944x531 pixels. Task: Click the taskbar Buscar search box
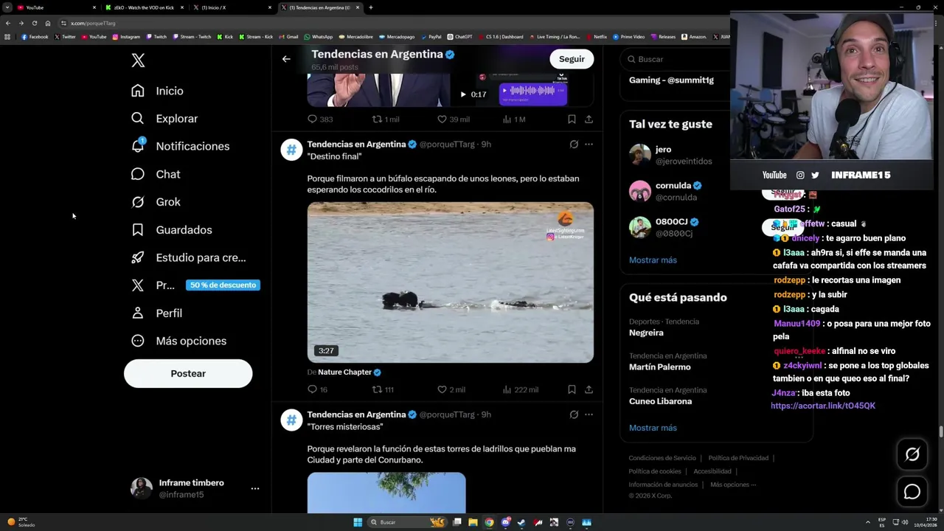tap(408, 522)
